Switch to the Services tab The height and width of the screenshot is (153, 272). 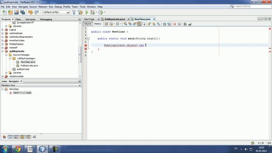click(30, 19)
